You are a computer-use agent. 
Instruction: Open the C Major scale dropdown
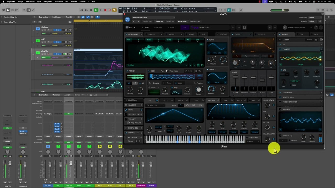[253, 141]
